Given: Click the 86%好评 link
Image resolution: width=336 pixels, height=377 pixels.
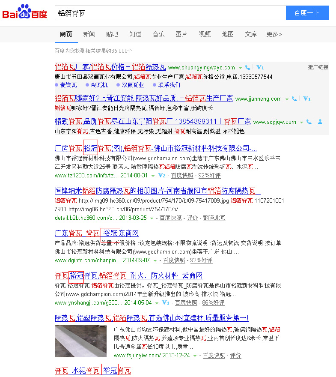Looking at the screenshot, I should coord(213,303).
